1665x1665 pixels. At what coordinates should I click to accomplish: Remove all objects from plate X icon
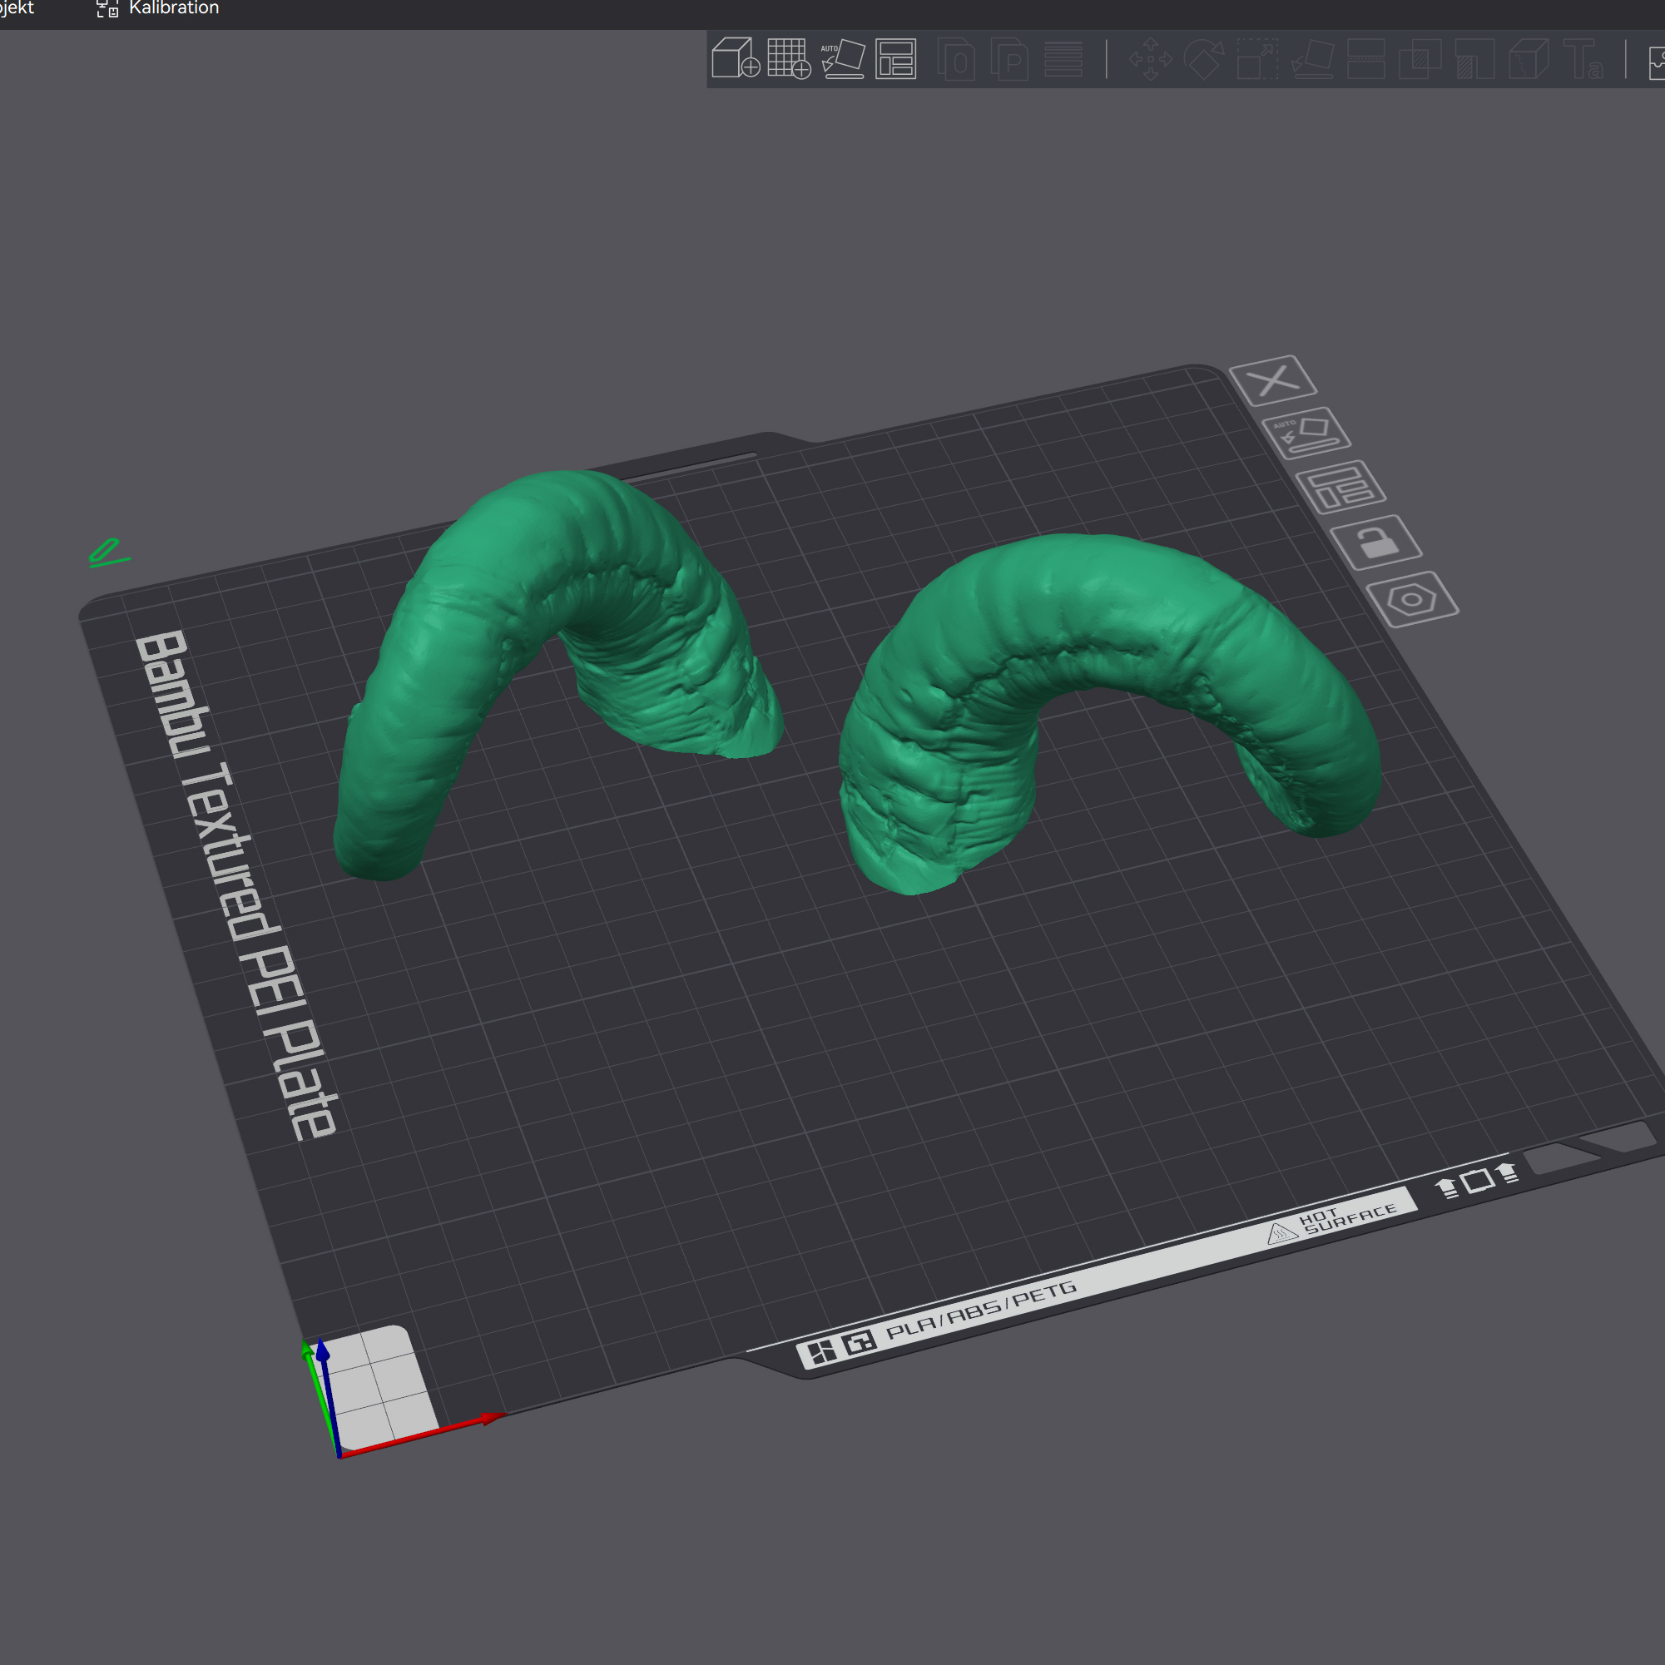[x=1273, y=379]
